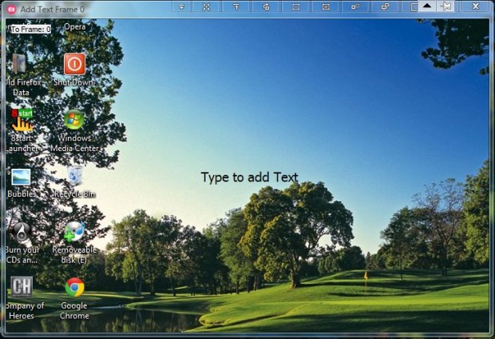Click the red camera app icon in title bar
The width and height of the screenshot is (495, 339).
pyautogui.click(x=10, y=8)
